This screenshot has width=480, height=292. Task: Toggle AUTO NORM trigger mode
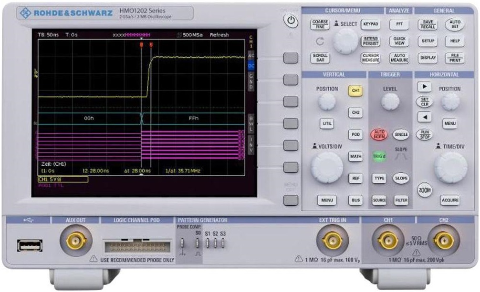[379, 134]
